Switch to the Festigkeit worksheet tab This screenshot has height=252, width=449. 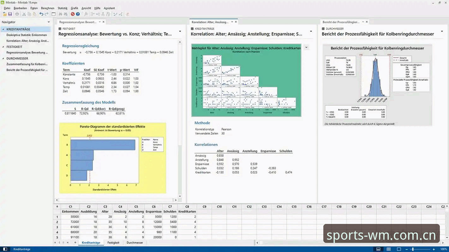click(113, 243)
